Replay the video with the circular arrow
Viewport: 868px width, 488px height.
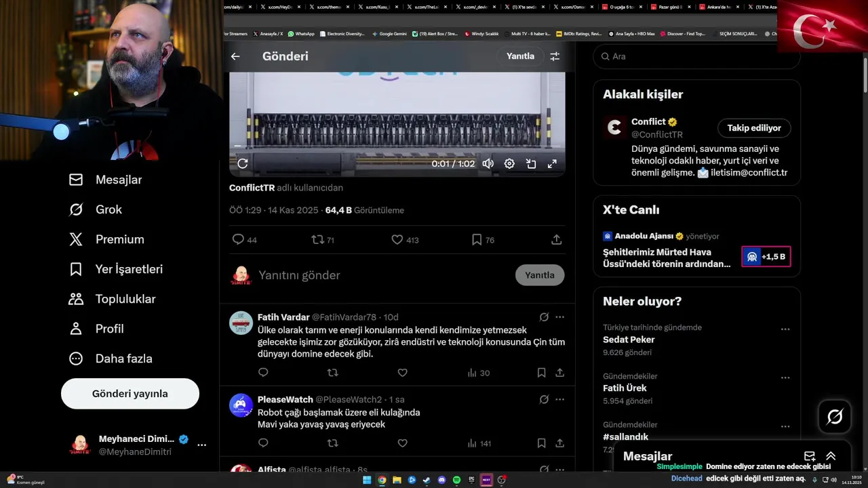click(x=243, y=163)
